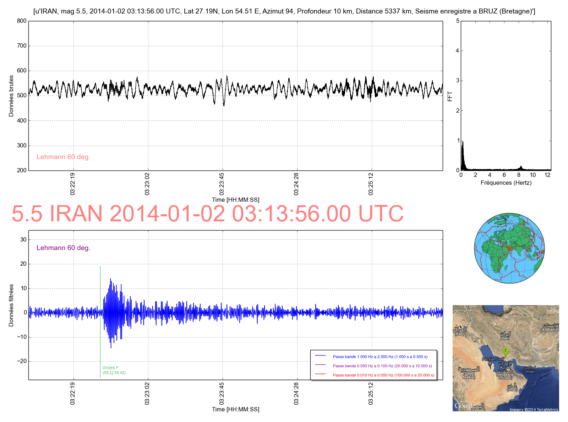The image size is (568, 422).
Task: Click the Google logo on satellite map
Action: coord(464,406)
